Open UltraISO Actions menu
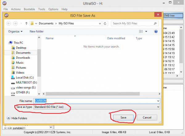The width and height of the screenshot is (185, 136). [16, 9]
